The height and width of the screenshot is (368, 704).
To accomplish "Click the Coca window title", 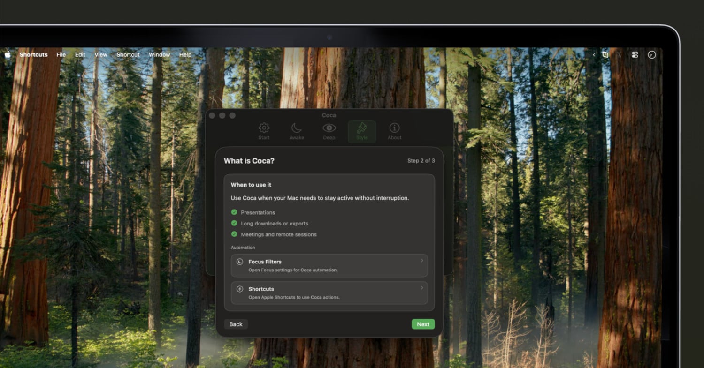I will click(329, 115).
